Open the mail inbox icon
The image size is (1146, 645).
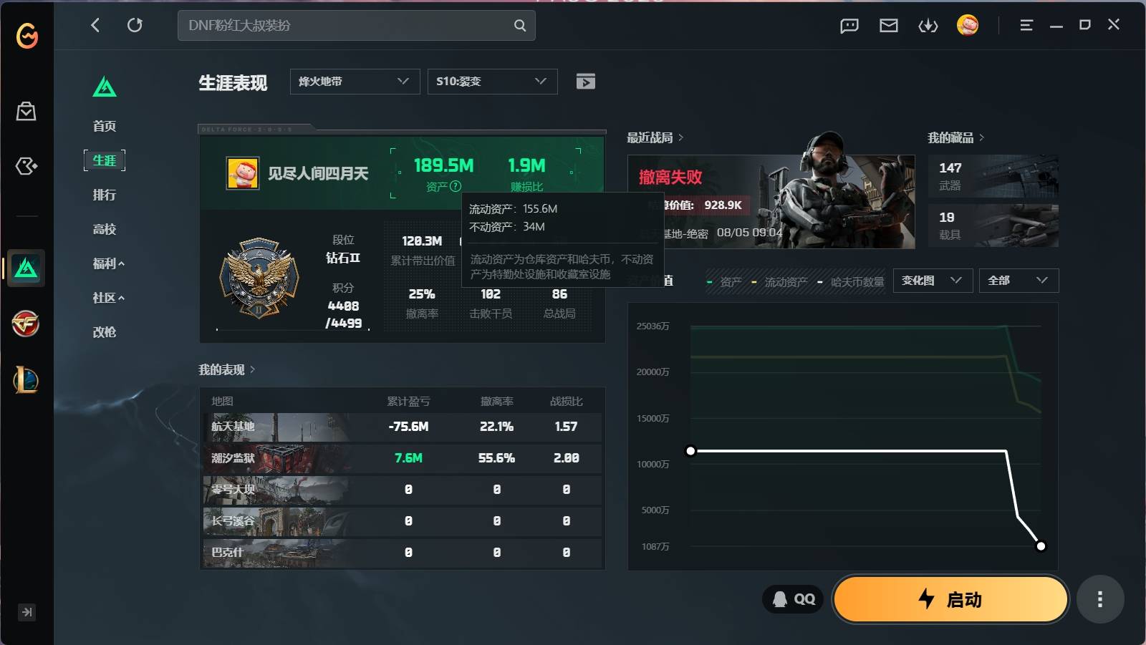[x=889, y=26]
